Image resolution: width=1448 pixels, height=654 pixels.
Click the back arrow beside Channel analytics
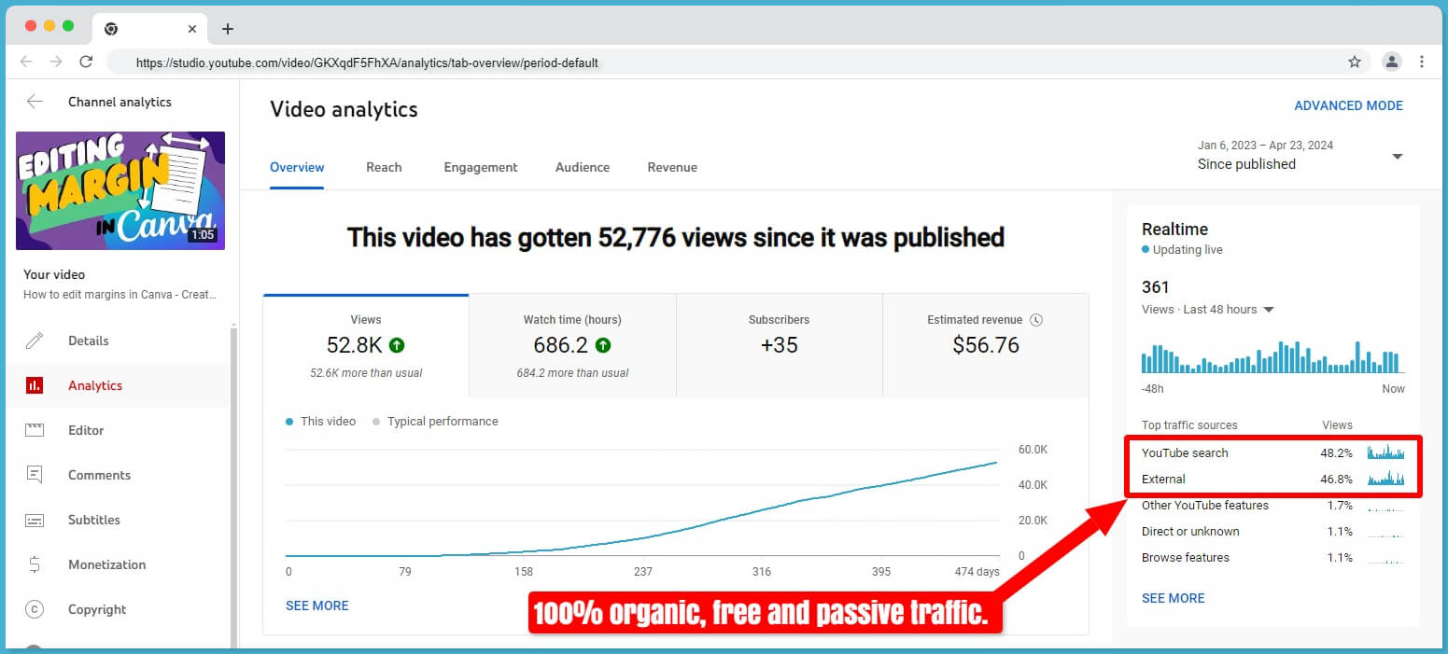point(35,102)
